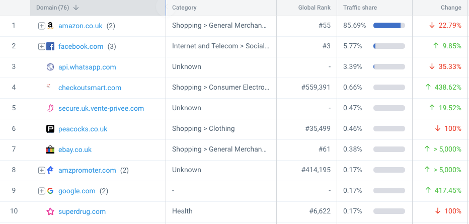The image size is (469, 224).
Task: Expand the amazon.co.uk subdomain group
Action: pos(42,26)
